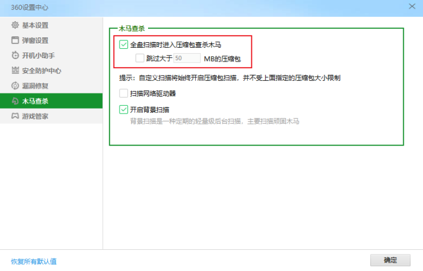Disable the 开启背景扫描 checkbox

pos(123,109)
